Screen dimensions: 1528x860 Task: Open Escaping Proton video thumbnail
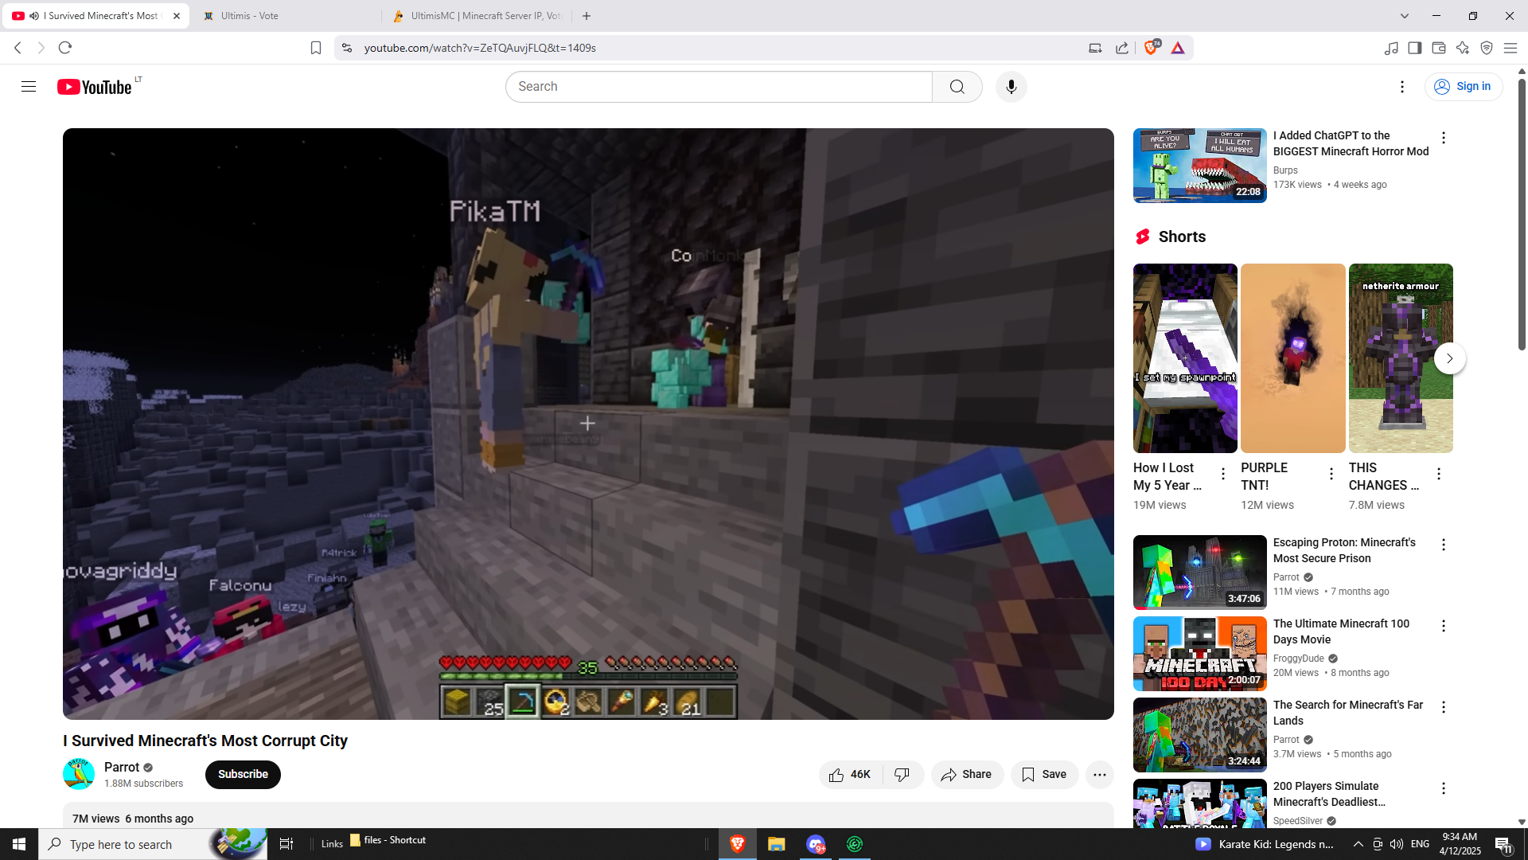tap(1199, 572)
